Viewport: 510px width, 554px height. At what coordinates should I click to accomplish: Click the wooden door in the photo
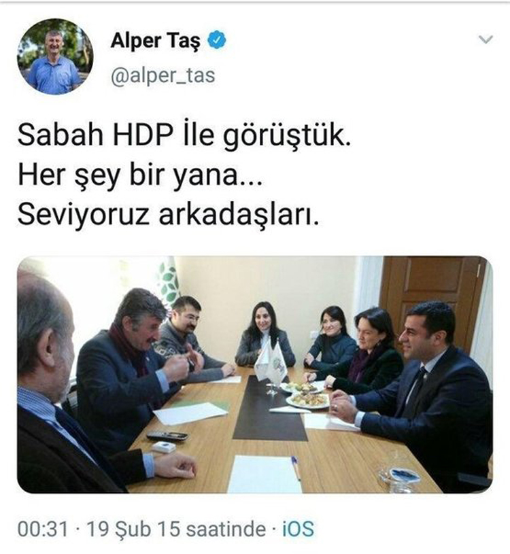[432, 296]
